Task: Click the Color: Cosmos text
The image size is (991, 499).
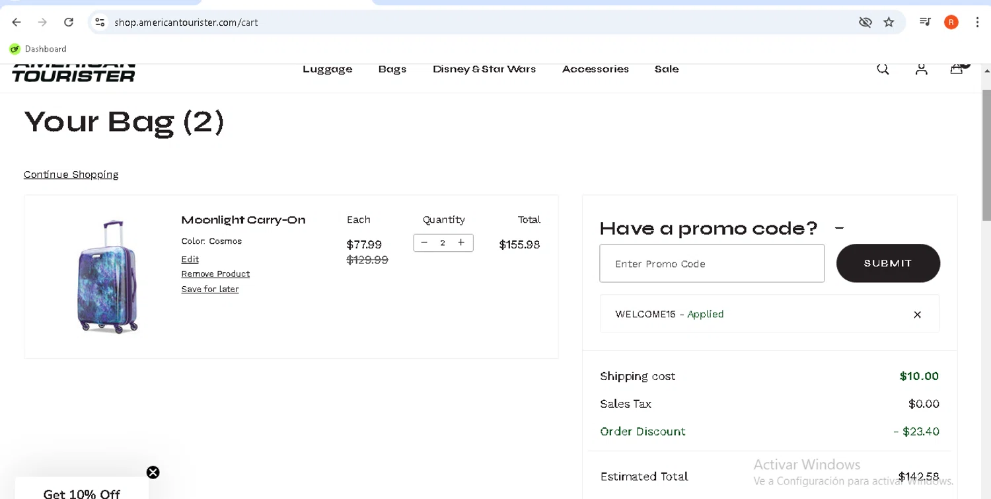Action: (x=211, y=241)
